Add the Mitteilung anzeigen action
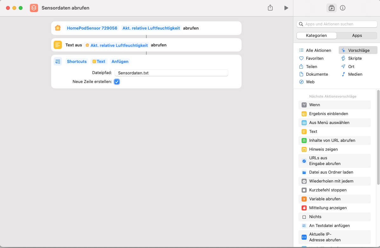 tap(335, 208)
